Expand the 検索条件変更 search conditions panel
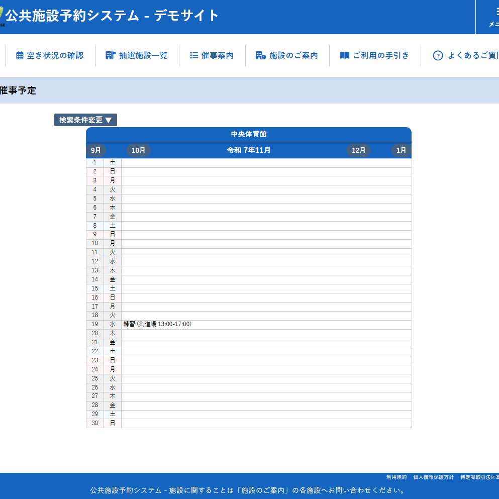Viewport: 499px width, 499px height. click(85, 120)
